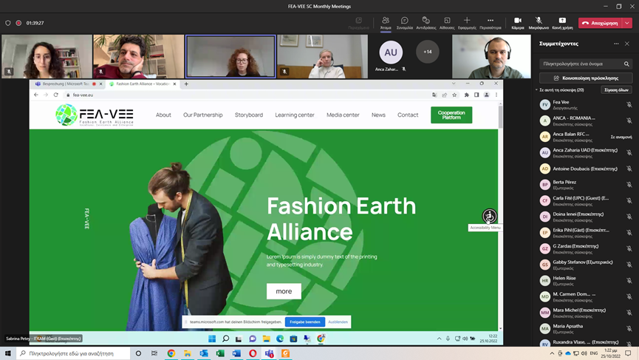Click the Κοινοποίηση πρόσκλησης button
Image resolution: width=639 pixels, height=360 pixels.
tap(586, 78)
